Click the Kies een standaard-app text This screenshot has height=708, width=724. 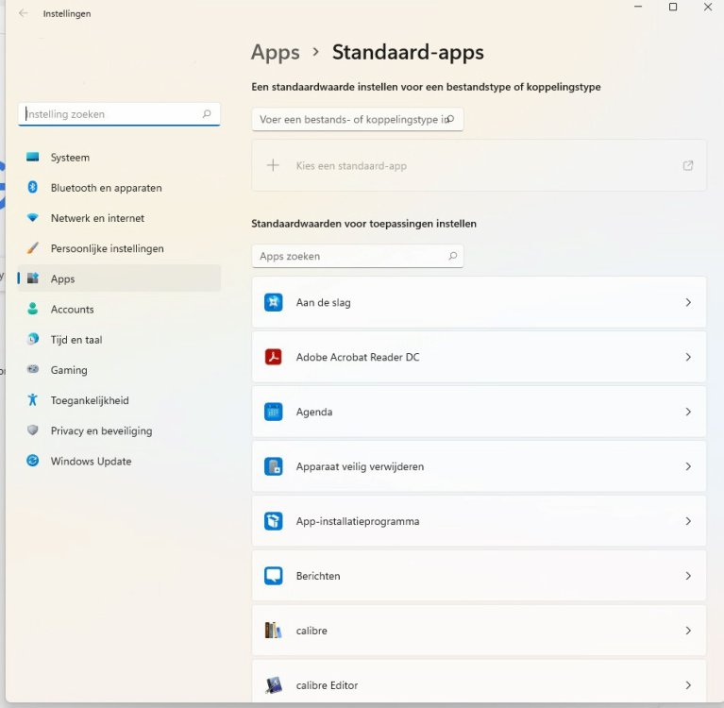pyautogui.click(x=351, y=166)
